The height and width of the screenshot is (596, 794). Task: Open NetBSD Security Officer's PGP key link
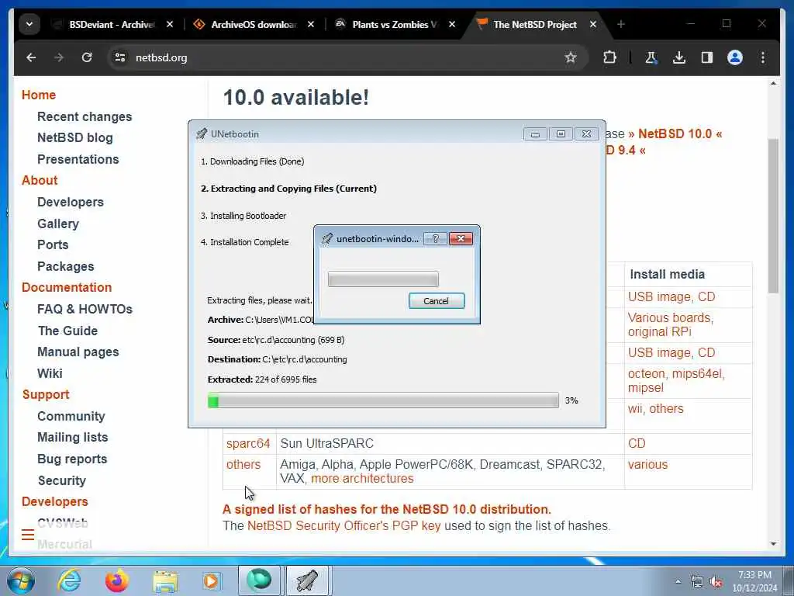(x=343, y=526)
